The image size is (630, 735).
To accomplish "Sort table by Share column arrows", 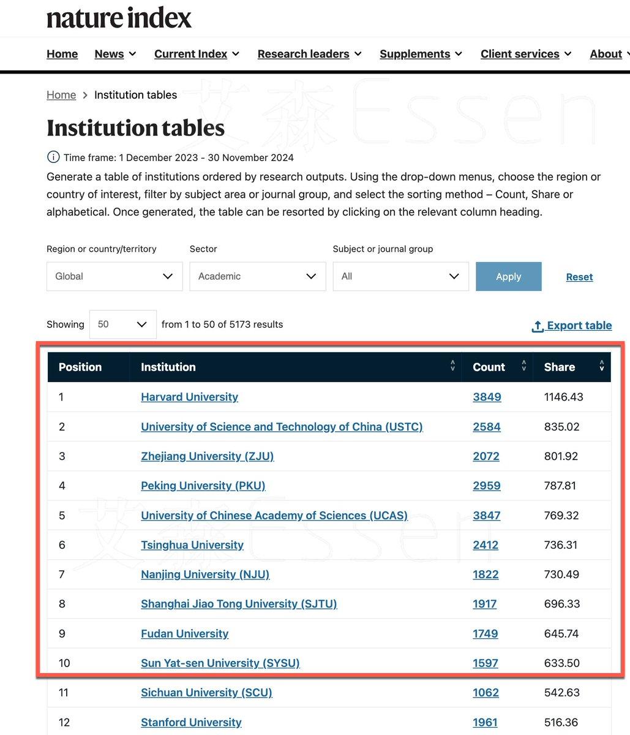I will click(602, 366).
